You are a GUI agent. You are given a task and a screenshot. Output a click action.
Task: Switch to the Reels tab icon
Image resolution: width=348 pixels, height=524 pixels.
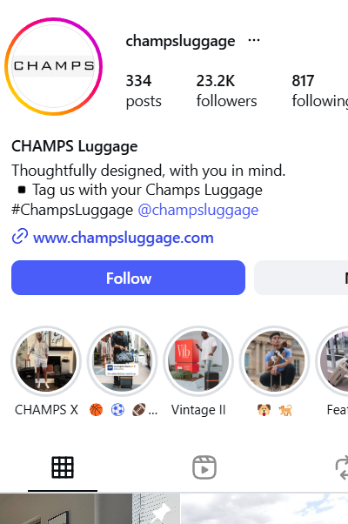pos(204,467)
